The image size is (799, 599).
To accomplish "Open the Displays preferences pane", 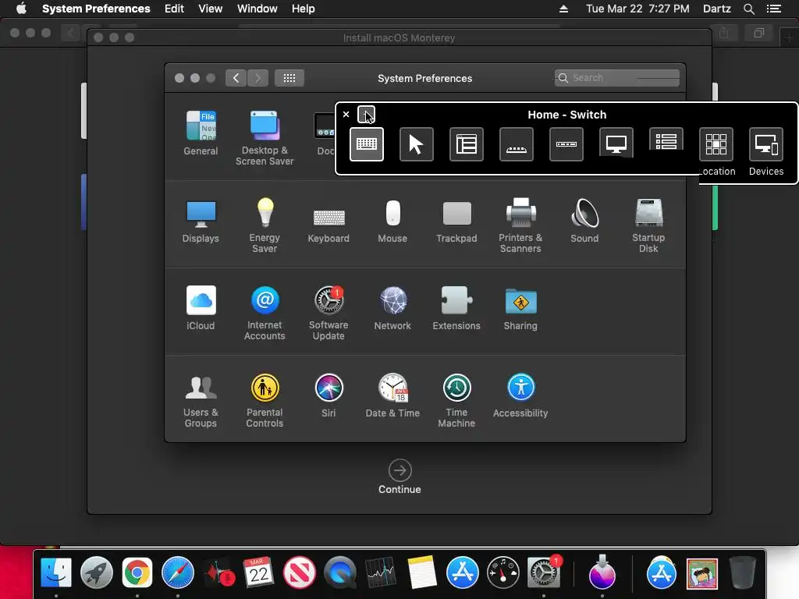I will 201,221.
